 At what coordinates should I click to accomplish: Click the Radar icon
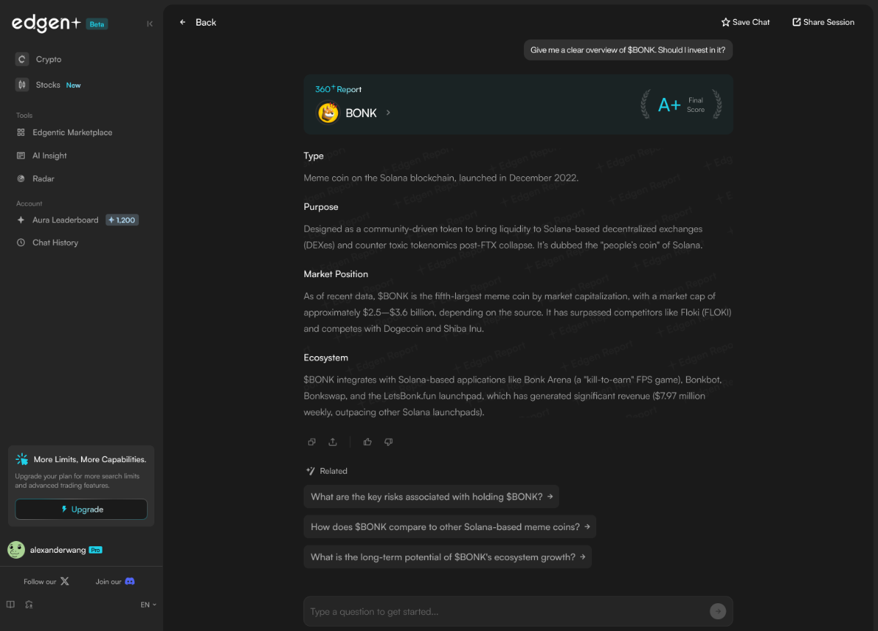[x=21, y=178]
